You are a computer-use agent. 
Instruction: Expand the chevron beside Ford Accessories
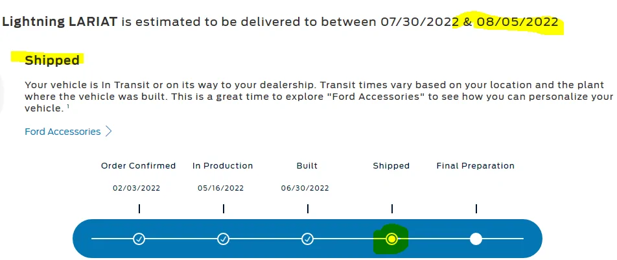[x=108, y=132]
